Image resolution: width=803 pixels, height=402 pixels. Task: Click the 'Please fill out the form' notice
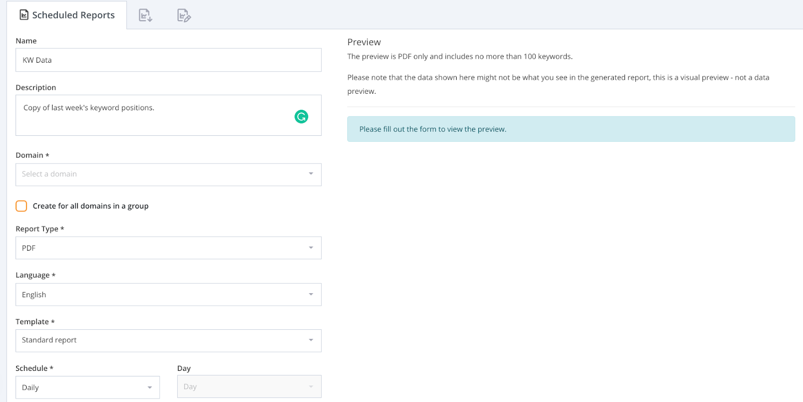coord(571,129)
